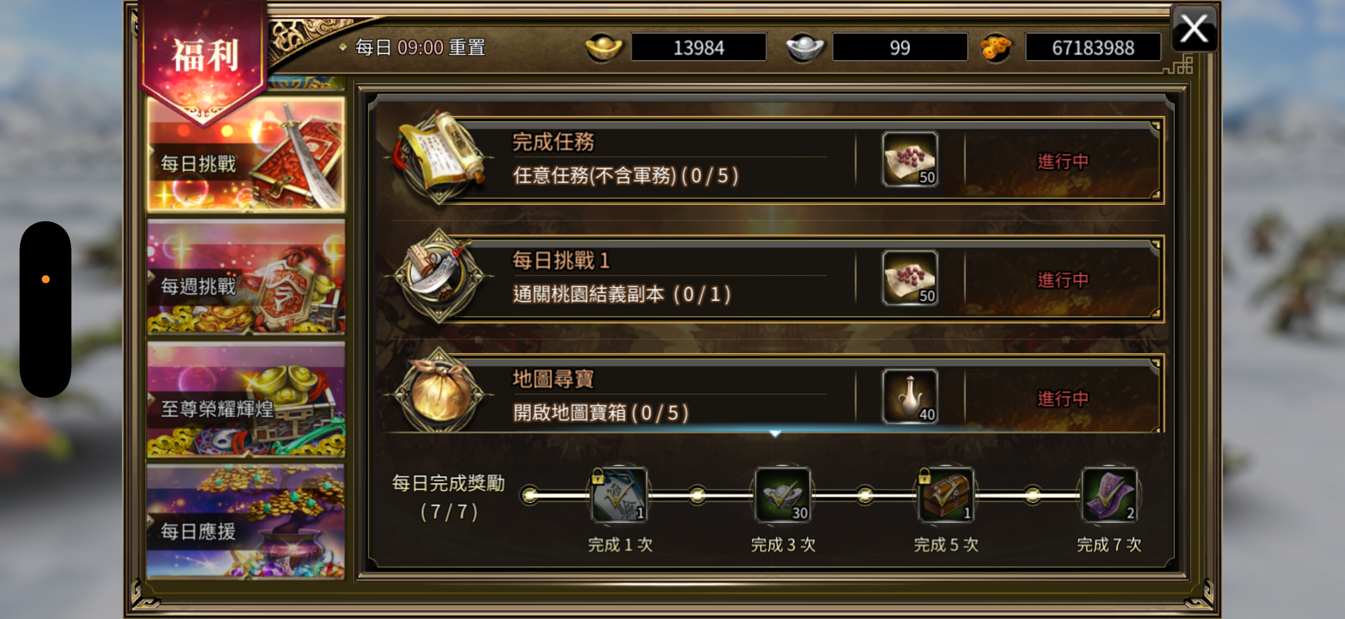This screenshot has width=1345, height=619.
Task: Click 進行中 button for 地圖尋寶
Action: click(x=1063, y=399)
